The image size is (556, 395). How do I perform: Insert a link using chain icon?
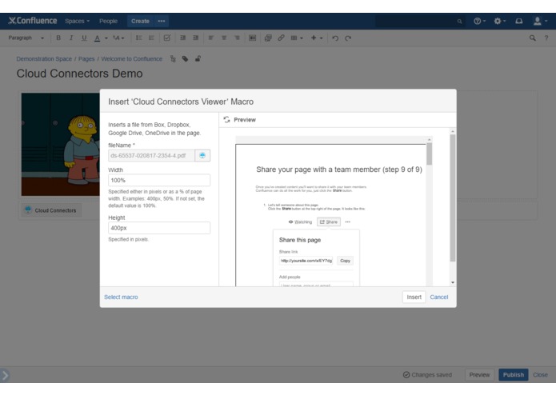coord(281,38)
